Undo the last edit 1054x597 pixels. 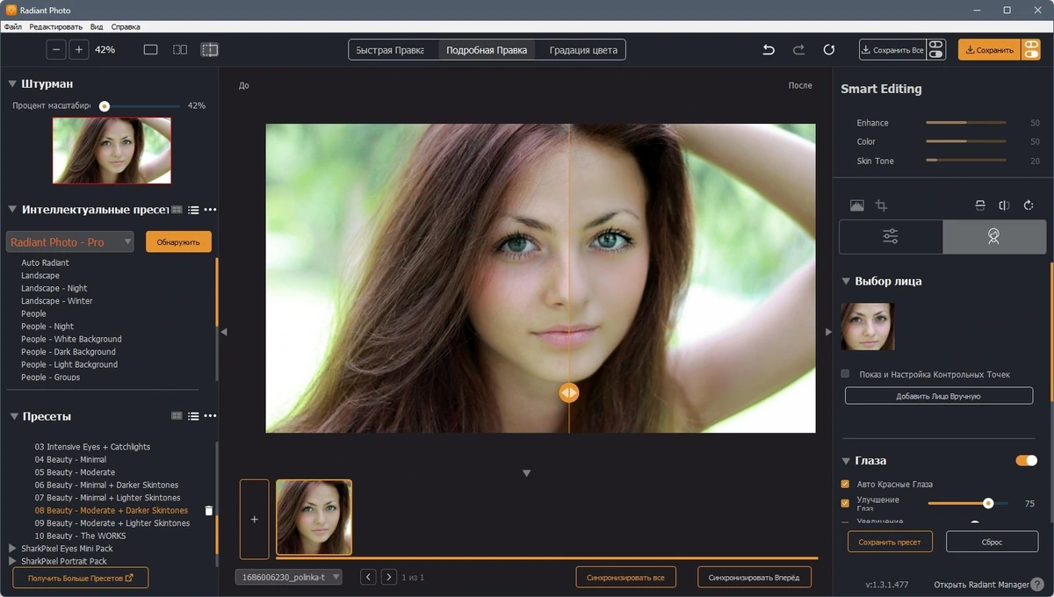769,50
